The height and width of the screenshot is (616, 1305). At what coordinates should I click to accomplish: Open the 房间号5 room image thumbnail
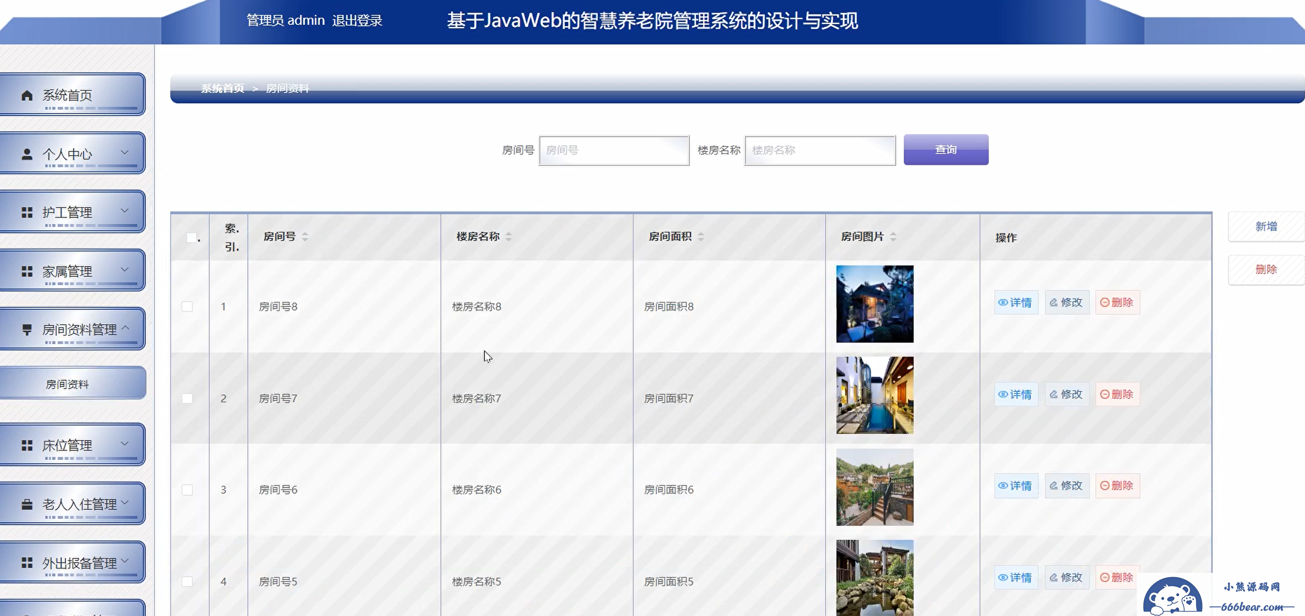(x=875, y=578)
